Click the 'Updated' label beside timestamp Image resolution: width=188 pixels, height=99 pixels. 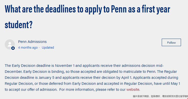click(x=48, y=48)
